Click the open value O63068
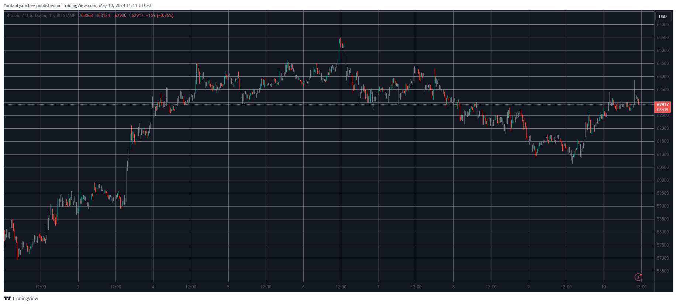 click(86, 15)
